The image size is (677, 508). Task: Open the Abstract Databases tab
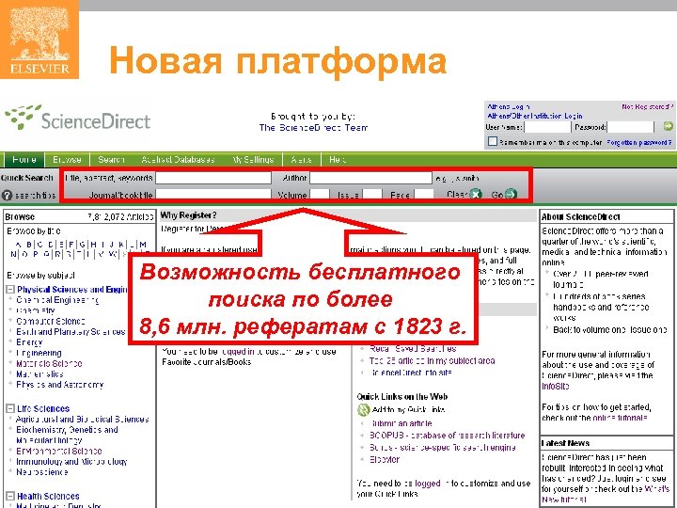click(178, 159)
